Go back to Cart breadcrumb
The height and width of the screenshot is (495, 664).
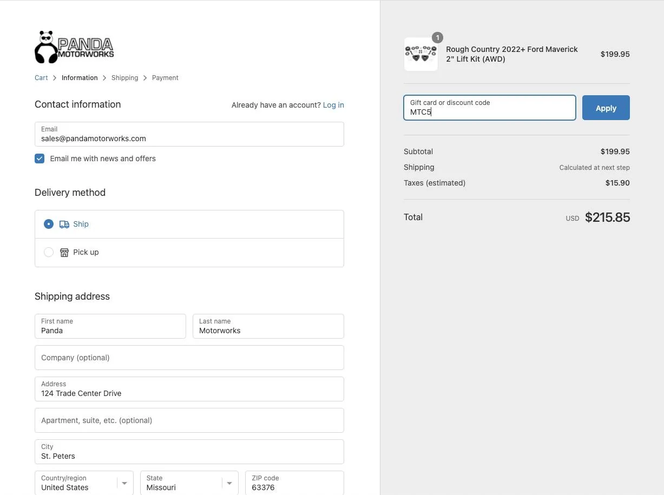point(41,78)
